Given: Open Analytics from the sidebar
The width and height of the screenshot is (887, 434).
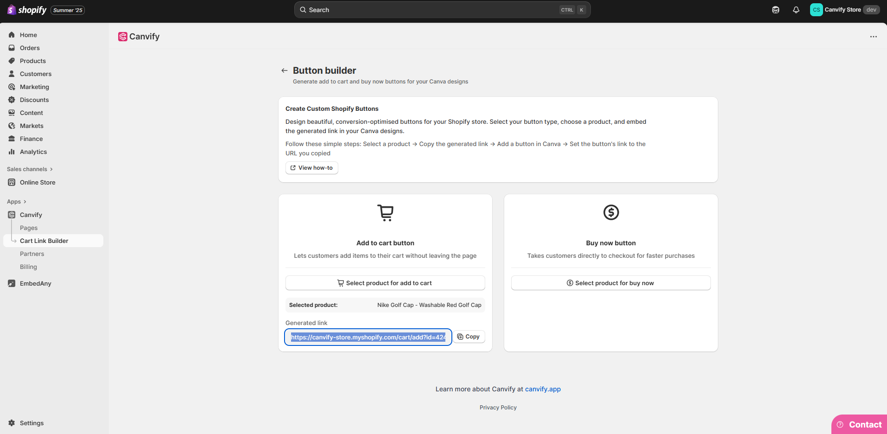Looking at the screenshot, I should coord(33,152).
